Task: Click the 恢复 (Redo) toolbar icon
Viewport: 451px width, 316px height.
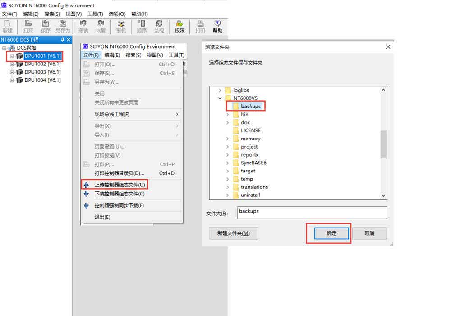Action: point(101,27)
